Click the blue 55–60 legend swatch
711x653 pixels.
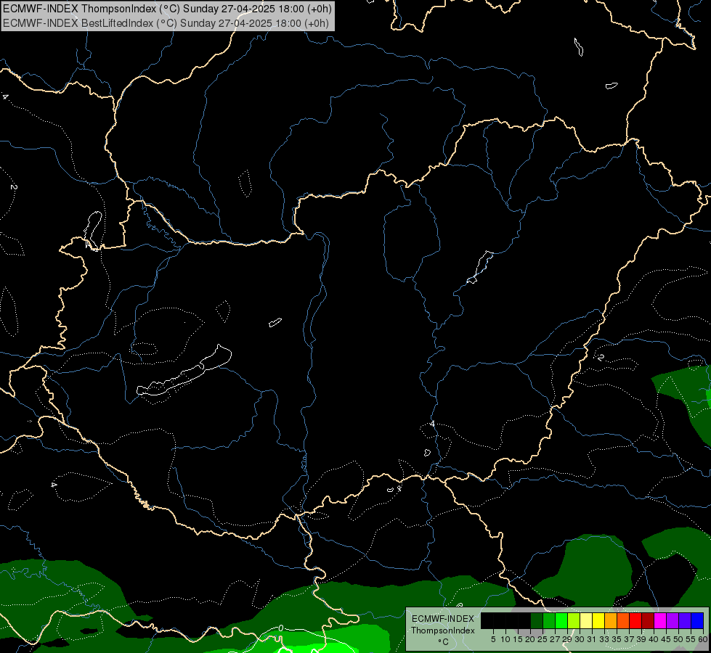[x=697, y=620]
